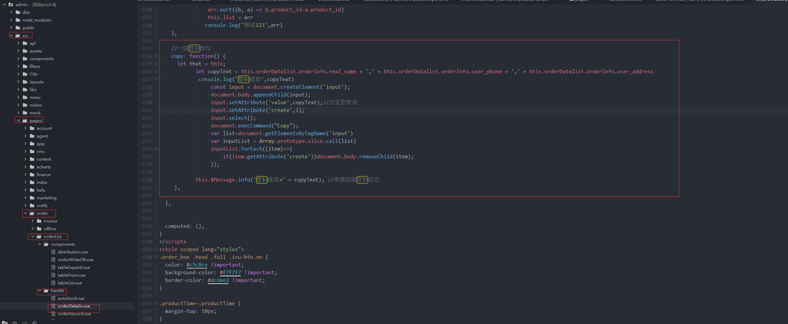Image resolution: width=788 pixels, height=324 pixels.
Task: Collapse the pages folder chevron
Action: click(x=19, y=120)
